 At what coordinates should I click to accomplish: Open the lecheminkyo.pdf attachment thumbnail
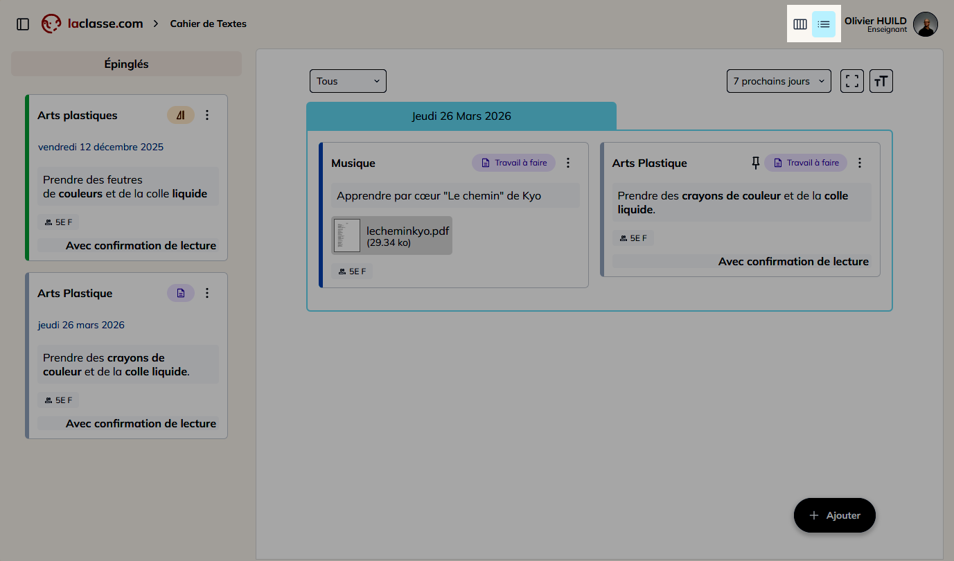[347, 235]
